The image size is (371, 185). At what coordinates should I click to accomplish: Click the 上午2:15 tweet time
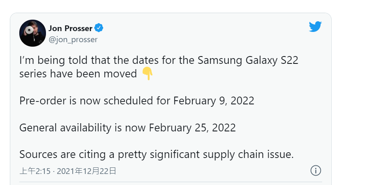(35, 171)
